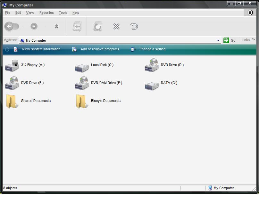
Task: Click the Undo toolbar icon
Action: coord(134,26)
